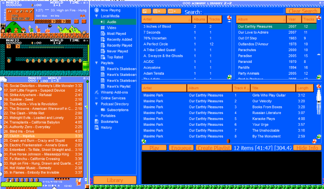Sort artists by the Artist column header

click(x=166, y=19)
